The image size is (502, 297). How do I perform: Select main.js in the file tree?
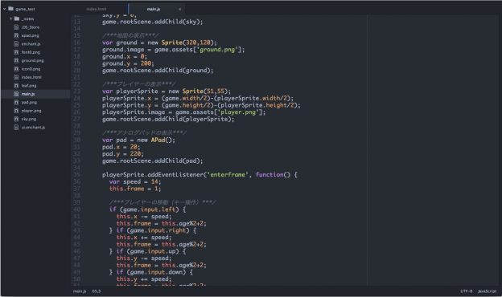coord(28,94)
